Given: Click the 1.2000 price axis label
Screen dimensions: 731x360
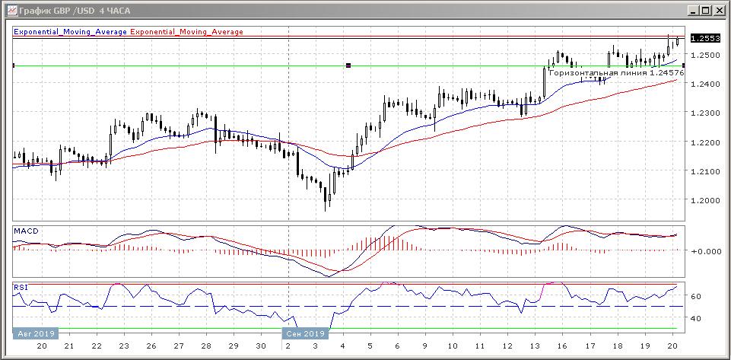Looking at the screenshot, I should click(704, 201).
